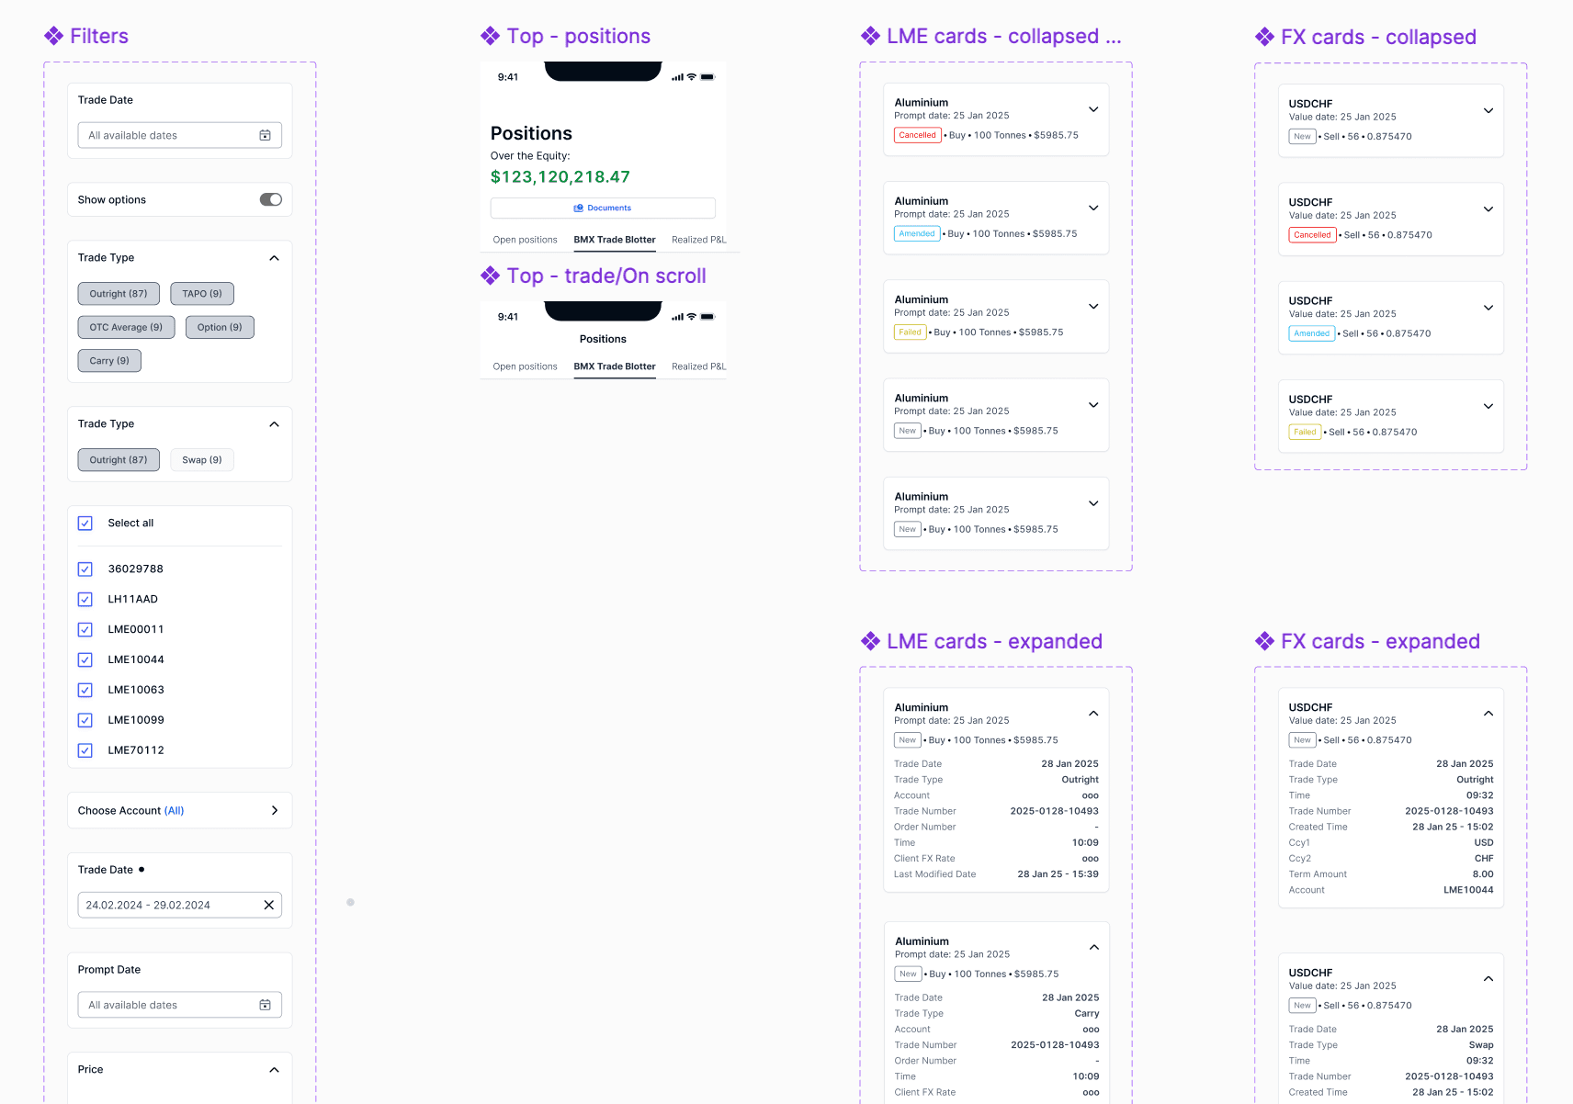This screenshot has height=1104, width=1573.
Task: Collapse the Price filter section
Action: coord(274,1069)
